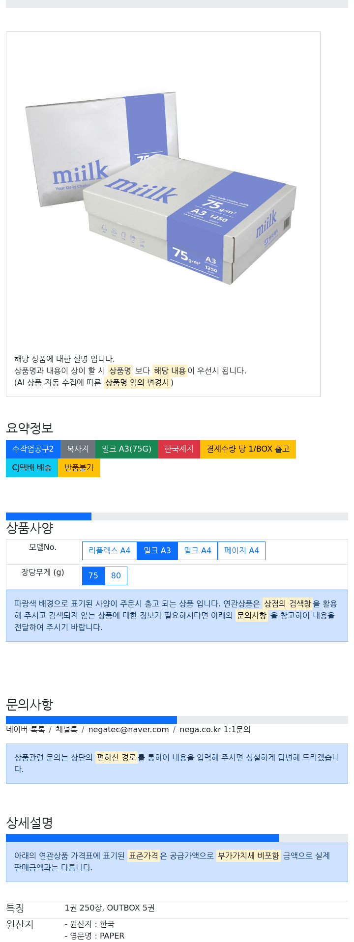Choose model option 밀크 A3
The image size is (354, 942).
coord(157,551)
